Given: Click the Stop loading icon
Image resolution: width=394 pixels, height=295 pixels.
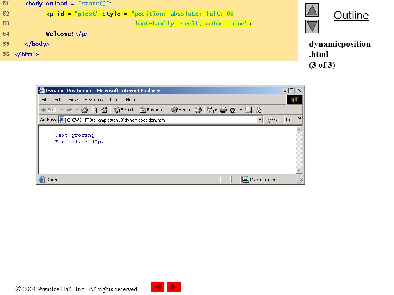Looking at the screenshot, I should 85,110.
